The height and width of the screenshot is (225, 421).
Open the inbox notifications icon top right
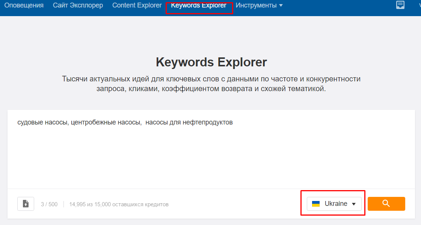(400, 5)
